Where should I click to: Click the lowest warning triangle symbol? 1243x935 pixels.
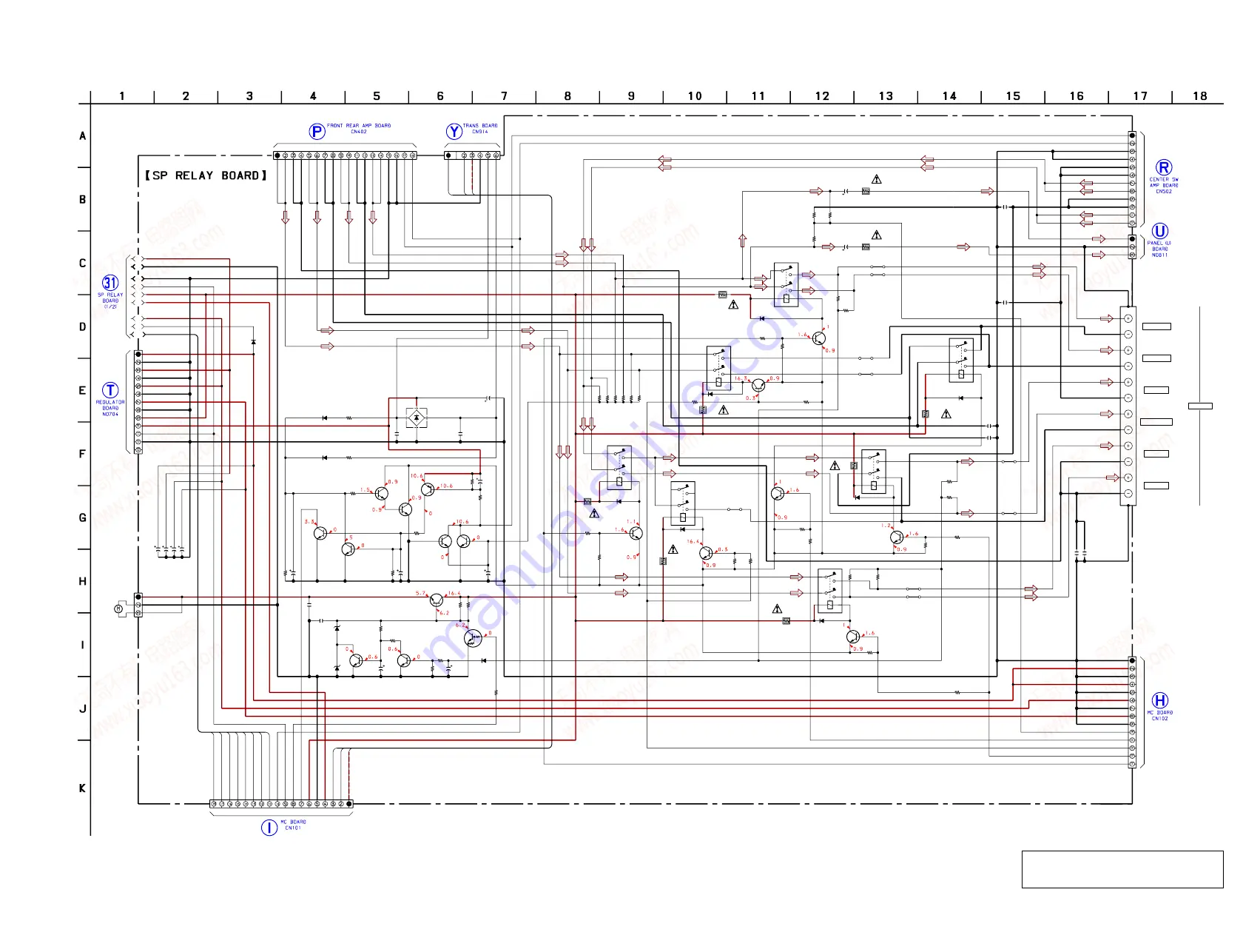[777, 609]
